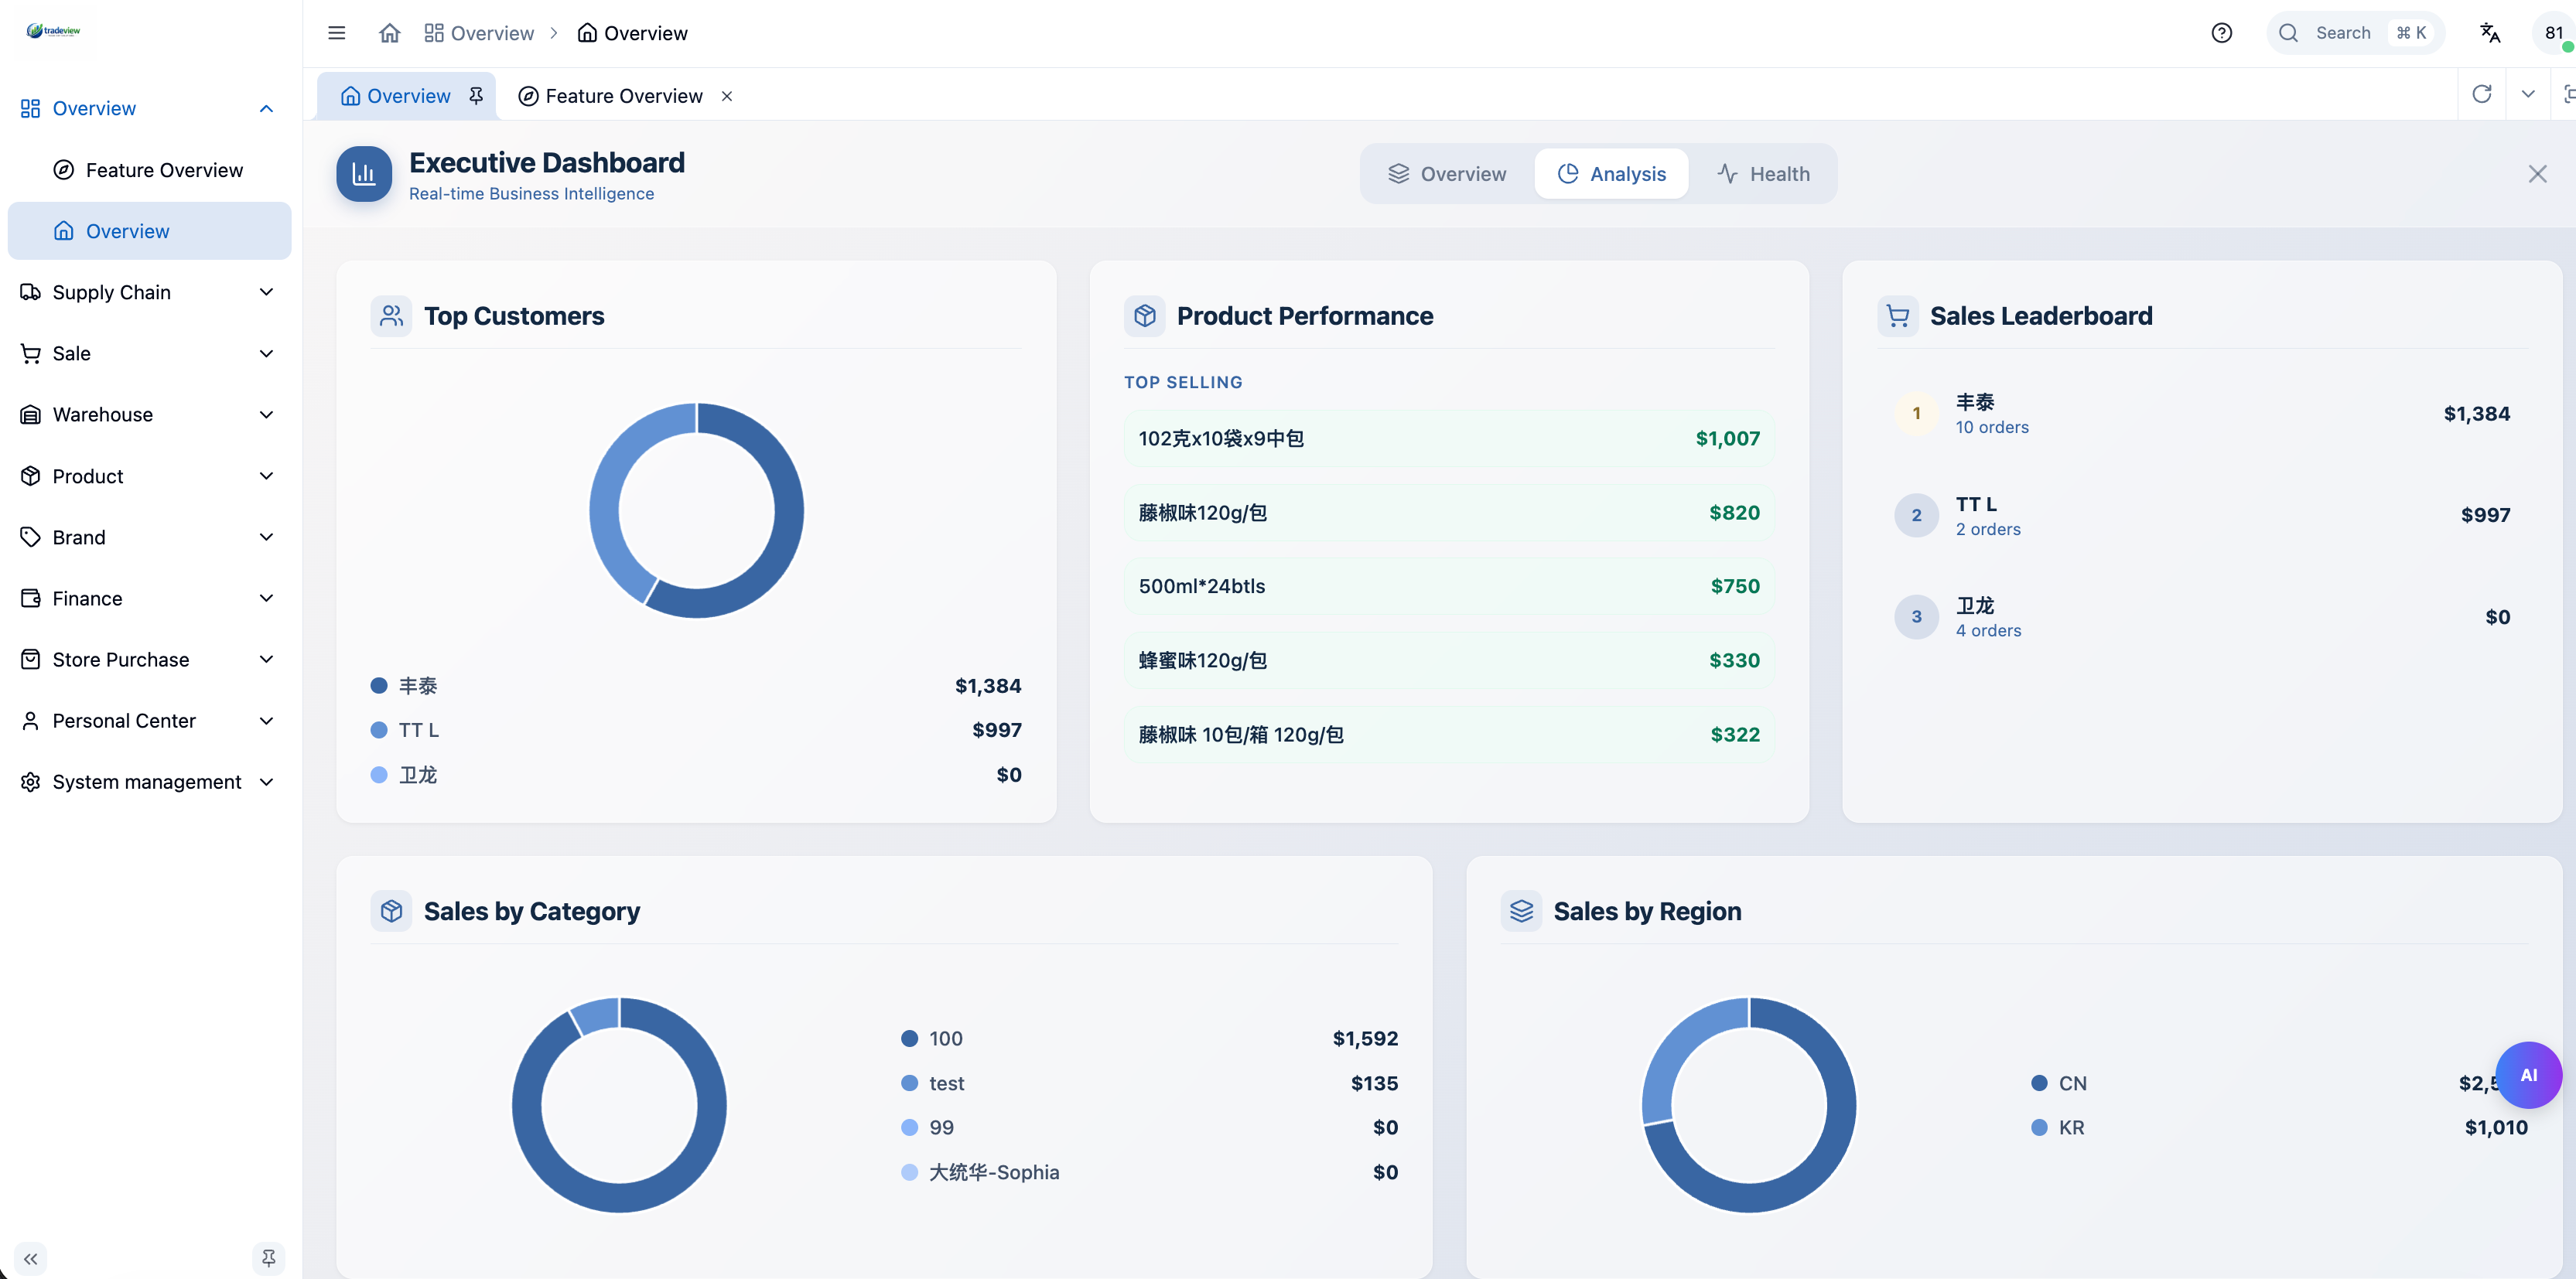Switch to the Health view toggle
2576x1279 pixels.
[1764, 173]
